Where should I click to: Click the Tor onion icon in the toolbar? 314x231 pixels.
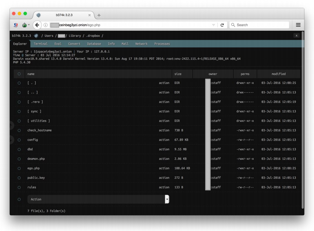[24, 25]
